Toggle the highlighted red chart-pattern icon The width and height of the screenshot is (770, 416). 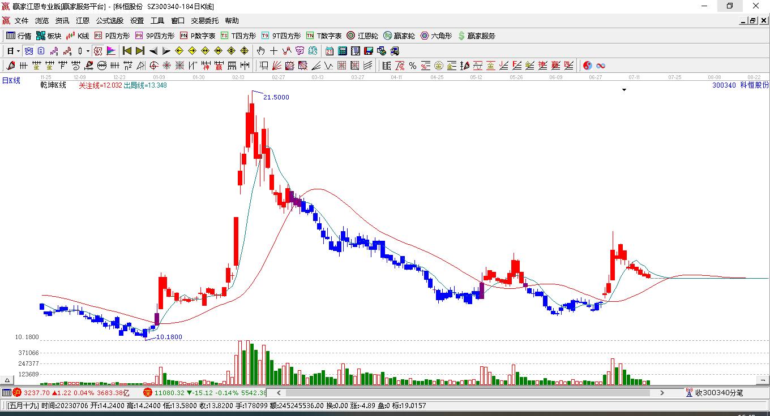[x=98, y=51]
